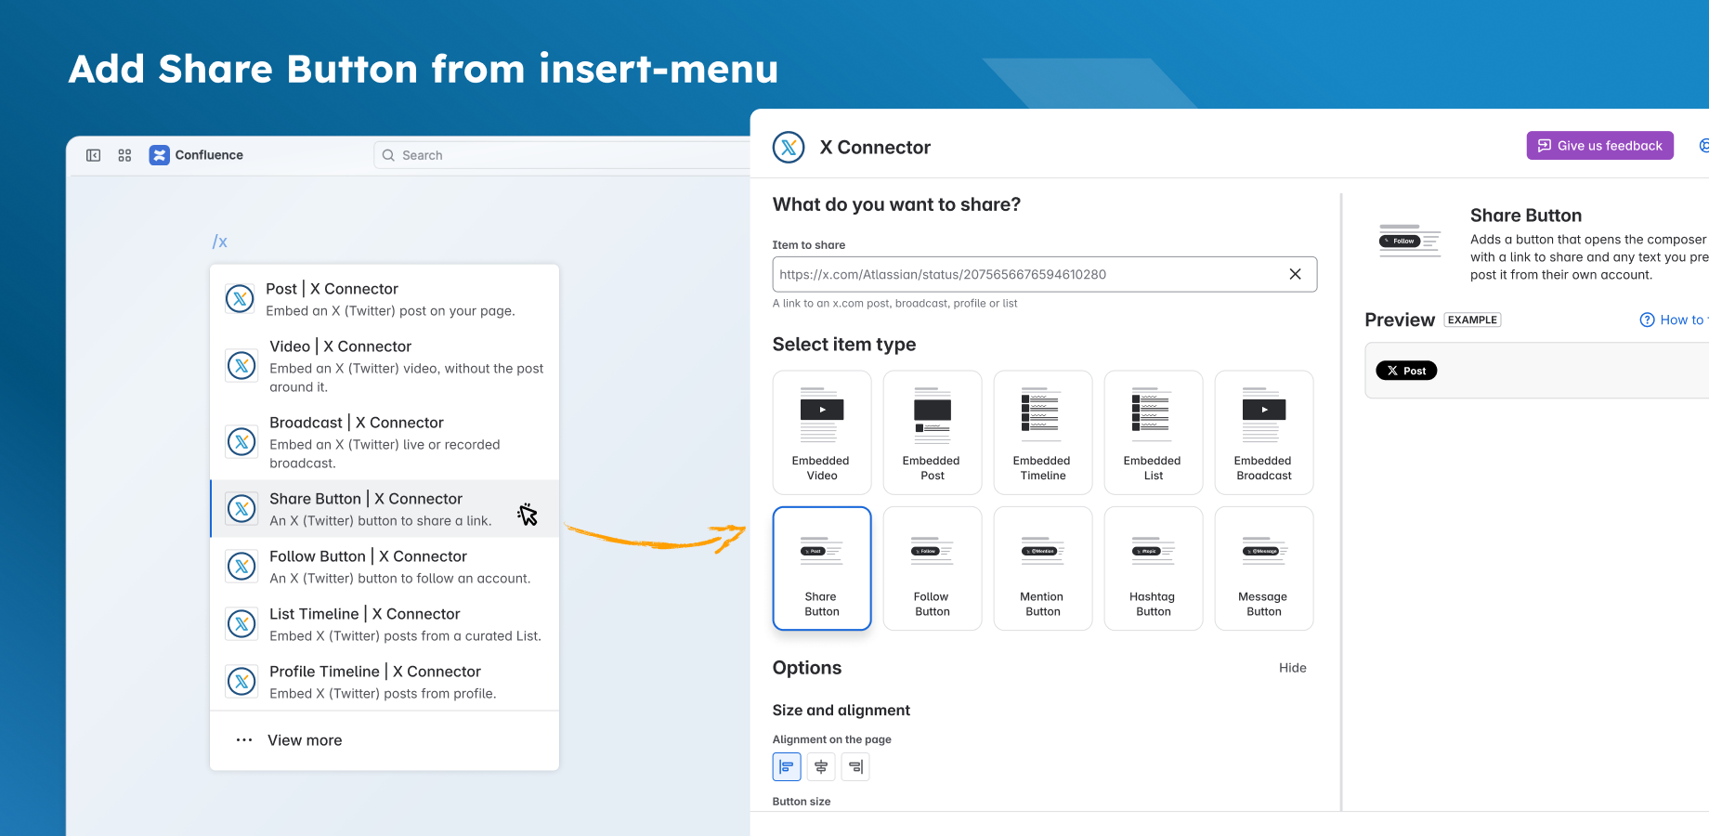Select Video | X Connector menu entry
This screenshot has height=836, width=1709.
pyautogui.click(x=385, y=366)
